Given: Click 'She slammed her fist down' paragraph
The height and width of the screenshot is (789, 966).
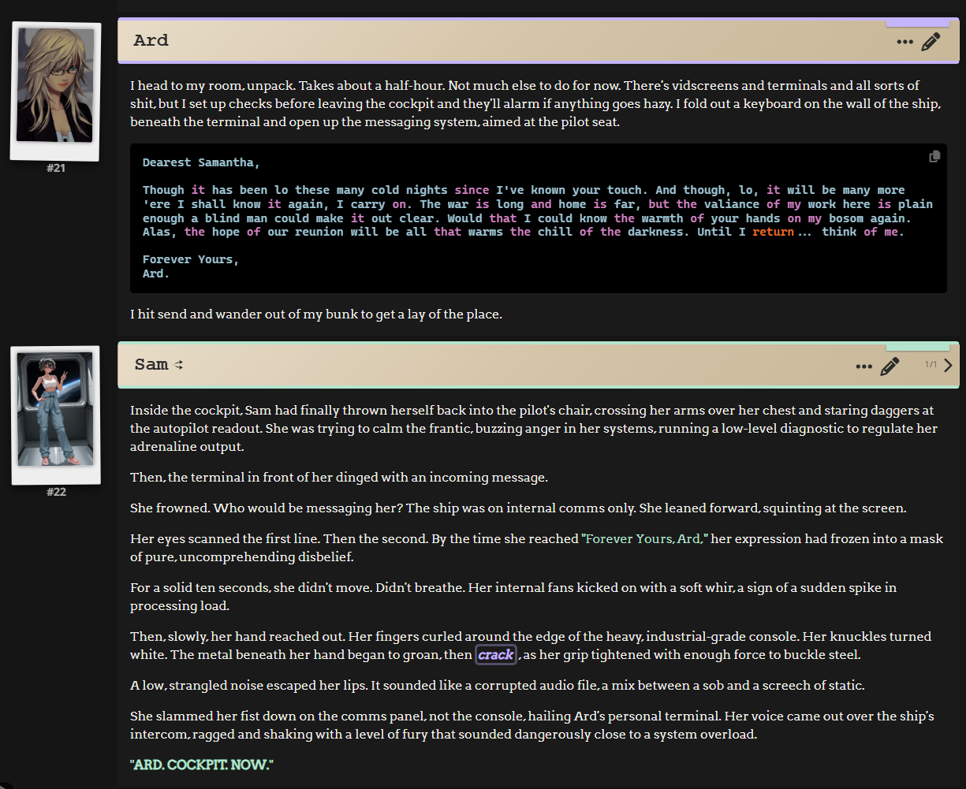Looking at the screenshot, I should (532, 725).
